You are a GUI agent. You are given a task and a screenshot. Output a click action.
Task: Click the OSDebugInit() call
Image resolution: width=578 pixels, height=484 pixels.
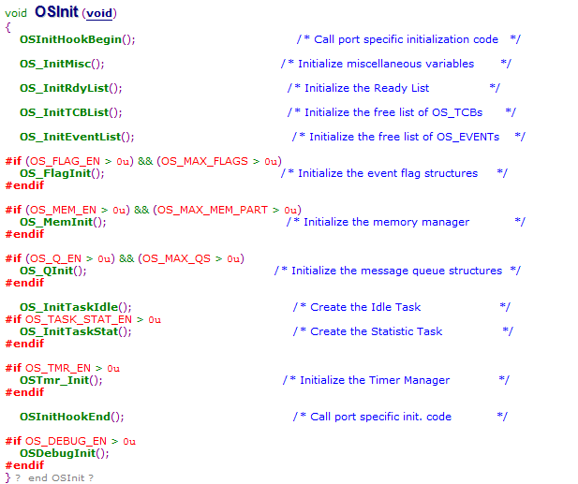65,453
